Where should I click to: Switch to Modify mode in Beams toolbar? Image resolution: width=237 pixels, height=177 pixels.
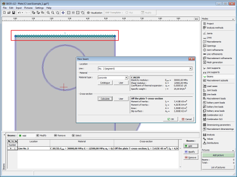pyautogui.click(x=41, y=135)
